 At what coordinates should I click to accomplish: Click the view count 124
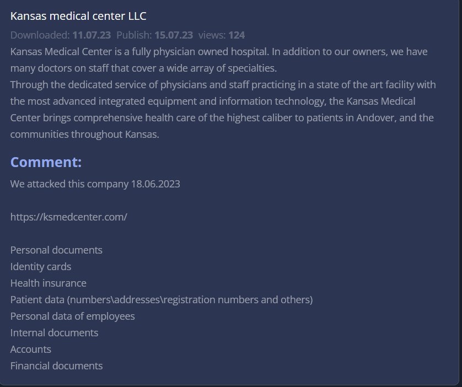pyautogui.click(x=237, y=35)
